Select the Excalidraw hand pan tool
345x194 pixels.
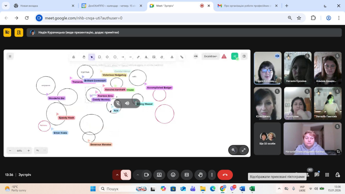point(84,56)
